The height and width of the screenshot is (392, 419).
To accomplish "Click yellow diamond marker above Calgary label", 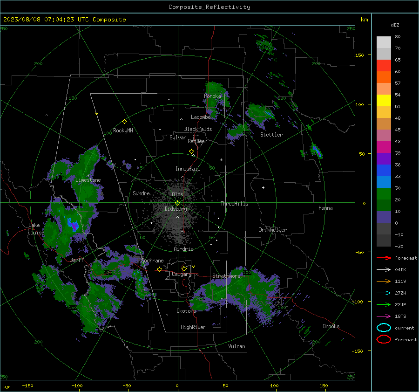I will pos(184,268).
